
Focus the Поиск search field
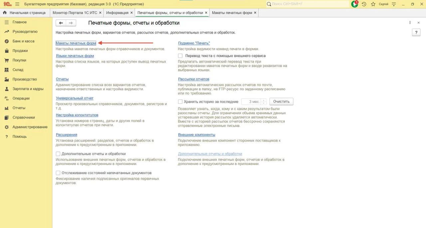pyautogui.click(x=308, y=4)
